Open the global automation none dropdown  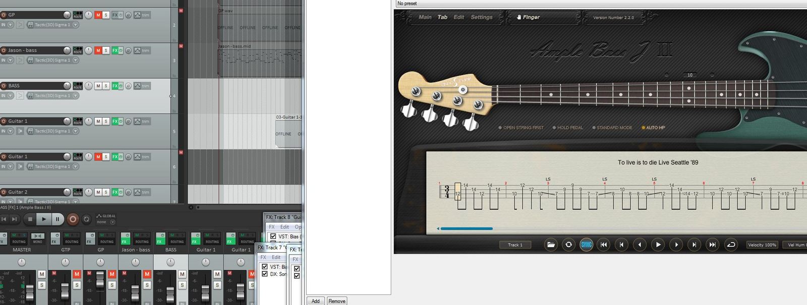click(x=107, y=222)
